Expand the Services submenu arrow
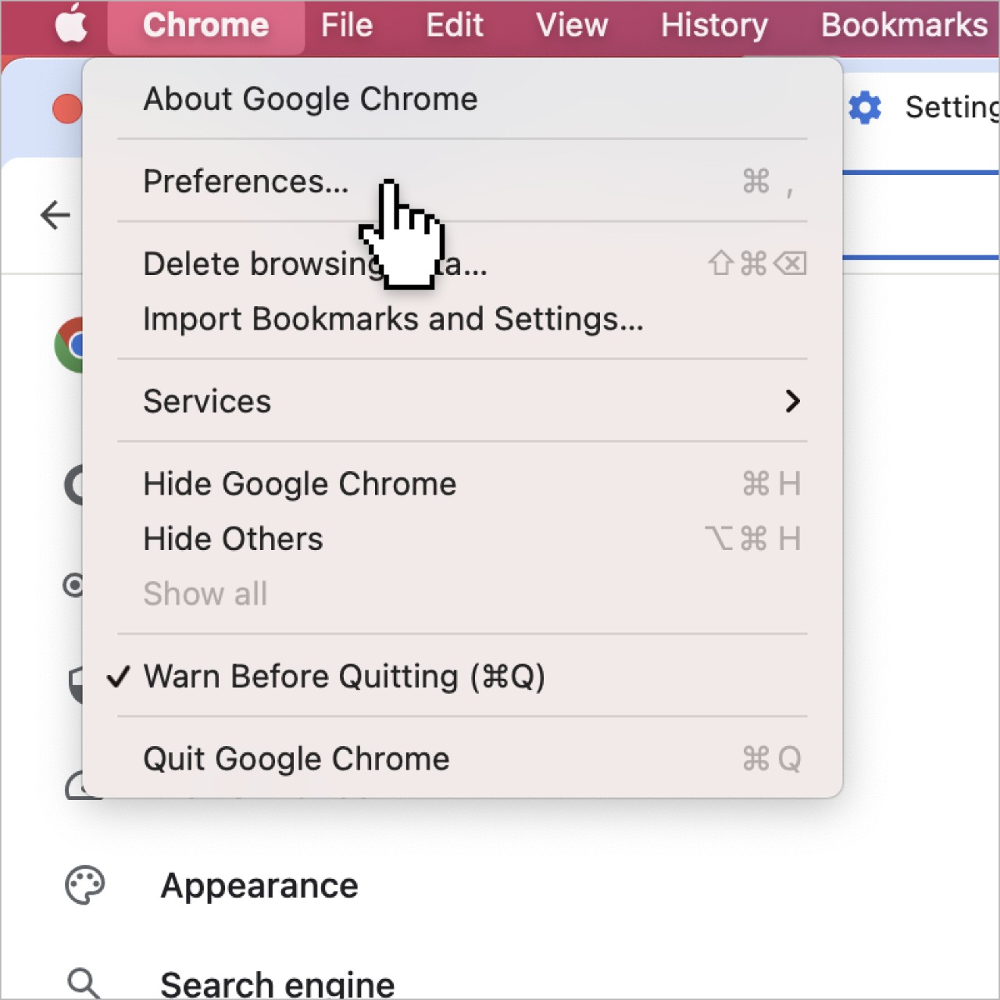This screenshot has height=1000, width=1000. [x=793, y=401]
